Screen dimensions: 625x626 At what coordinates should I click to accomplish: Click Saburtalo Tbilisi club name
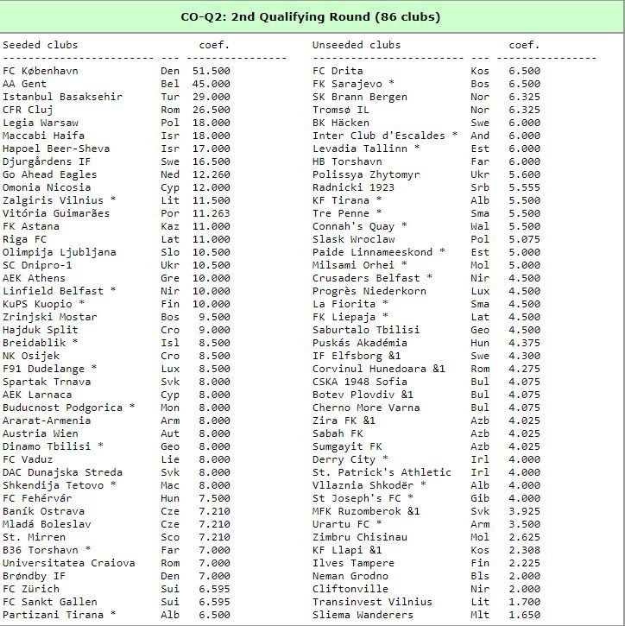pyautogui.click(x=366, y=330)
